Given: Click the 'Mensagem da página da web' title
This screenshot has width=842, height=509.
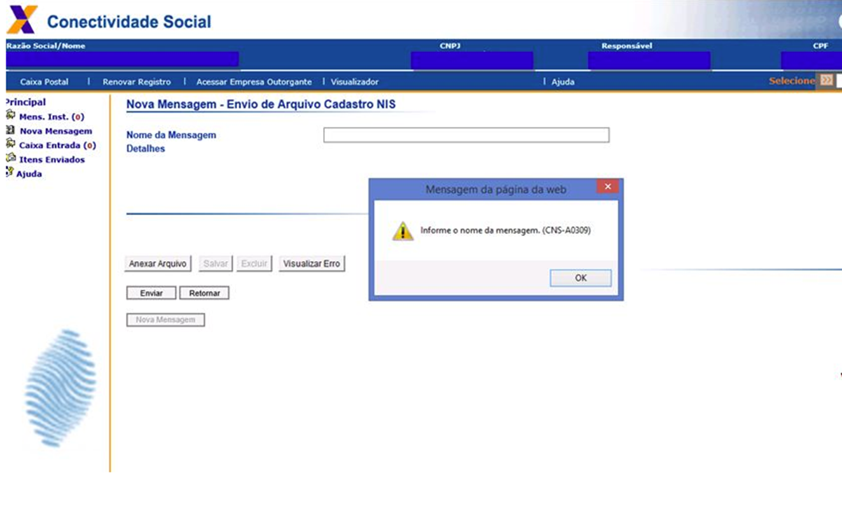Looking at the screenshot, I should pyautogui.click(x=495, y=189).
